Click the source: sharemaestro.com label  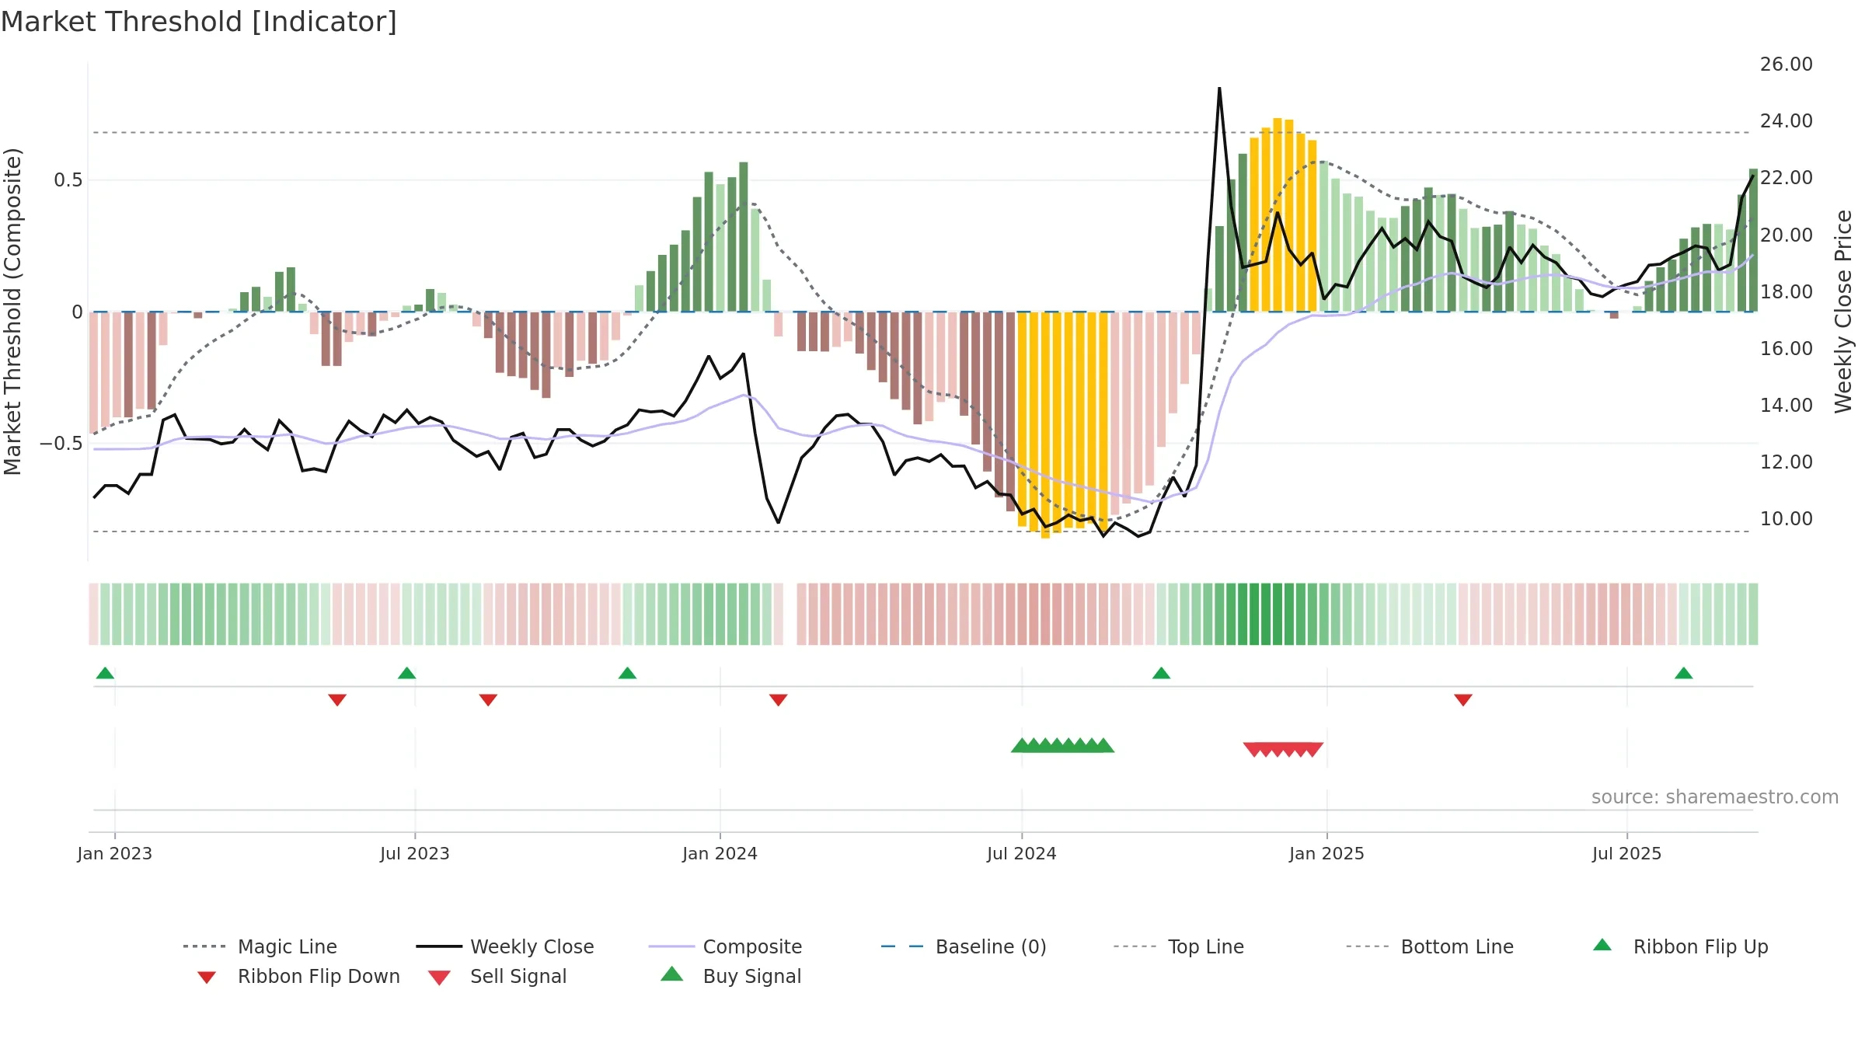[x=1715, y=797]
